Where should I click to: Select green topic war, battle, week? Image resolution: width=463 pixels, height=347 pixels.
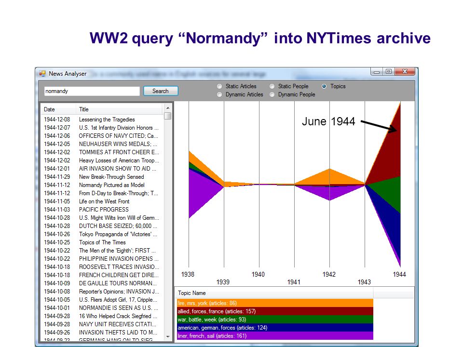[275, 320]
